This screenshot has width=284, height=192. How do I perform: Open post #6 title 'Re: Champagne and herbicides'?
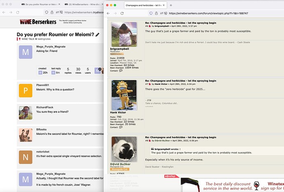tap(181, 23)
